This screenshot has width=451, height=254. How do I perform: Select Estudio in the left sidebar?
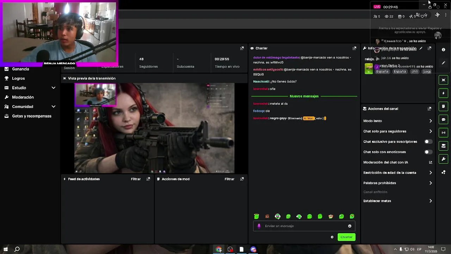pos(19,88)
